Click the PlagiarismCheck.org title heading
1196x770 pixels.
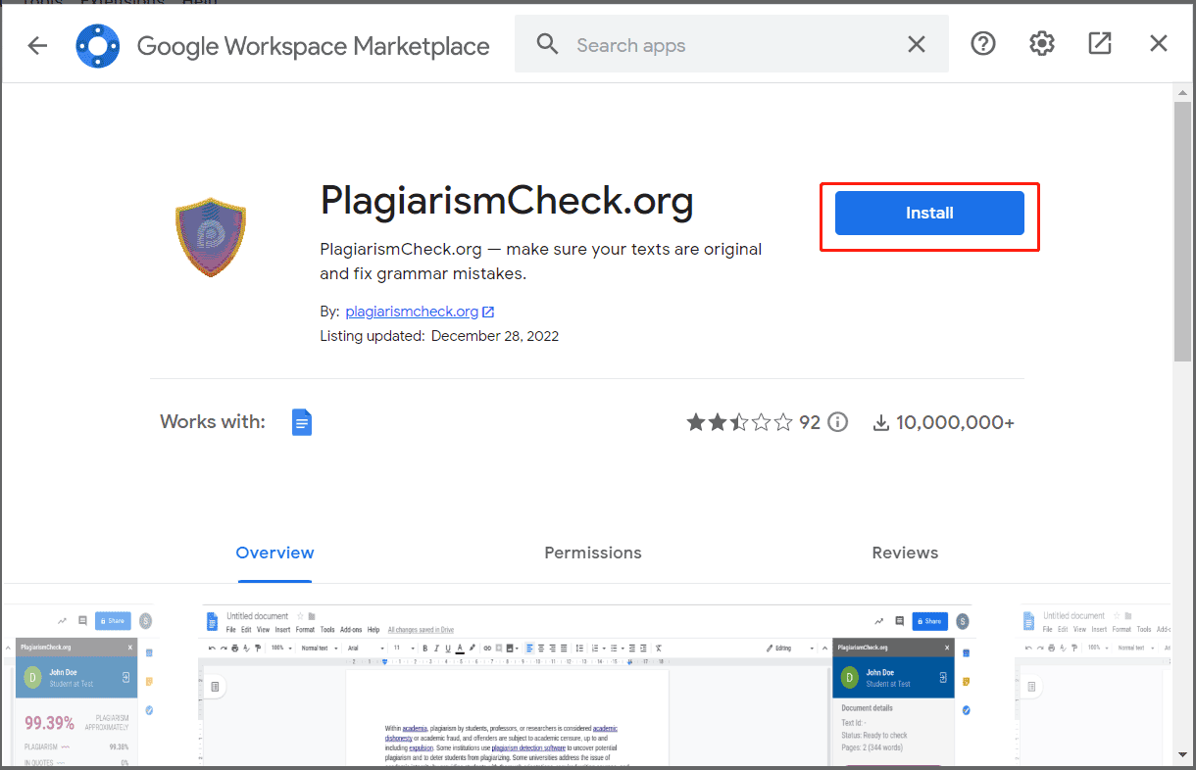tap(507, 201)
